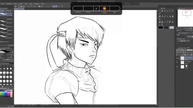Click the Navigator canvas thumbnail
This screenshot has width=193, height=108.
click(185, 18)
